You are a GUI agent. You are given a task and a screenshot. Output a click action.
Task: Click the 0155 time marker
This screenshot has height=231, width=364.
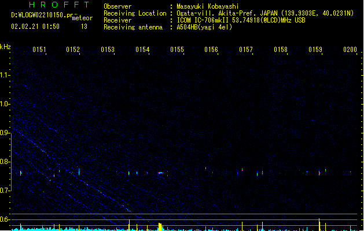[x=177, y=50]
